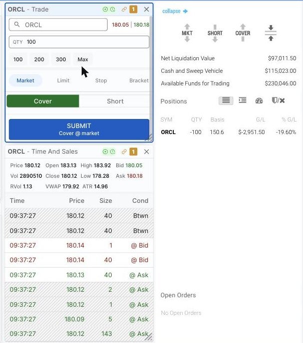Set quantity preset to 200

(39, 59)
